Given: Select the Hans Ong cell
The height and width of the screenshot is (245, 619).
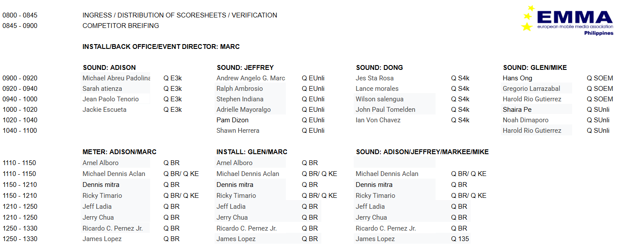Looking at the screenshot, I should point(517,78).
